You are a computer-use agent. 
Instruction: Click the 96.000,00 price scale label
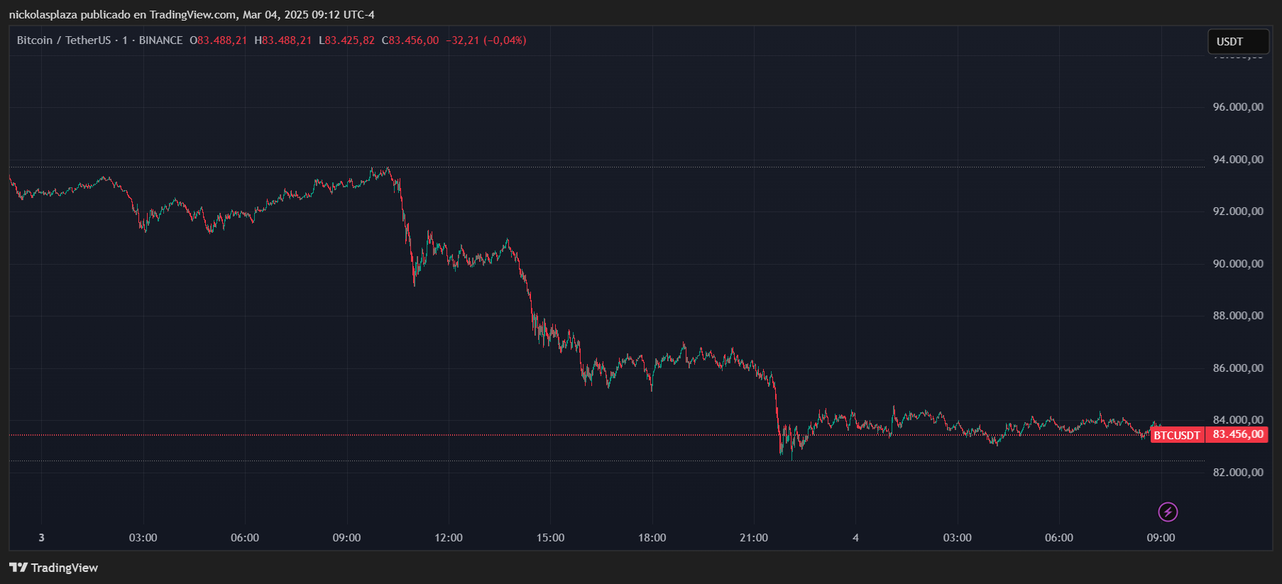pyautogui.click(x=1238, y=107)
